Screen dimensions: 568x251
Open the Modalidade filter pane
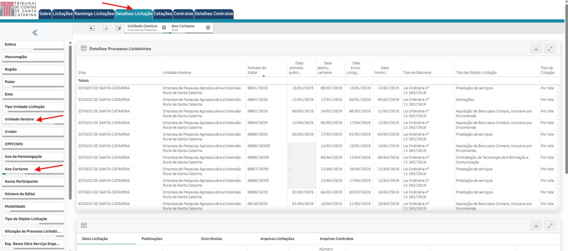(x=33, y=207)
